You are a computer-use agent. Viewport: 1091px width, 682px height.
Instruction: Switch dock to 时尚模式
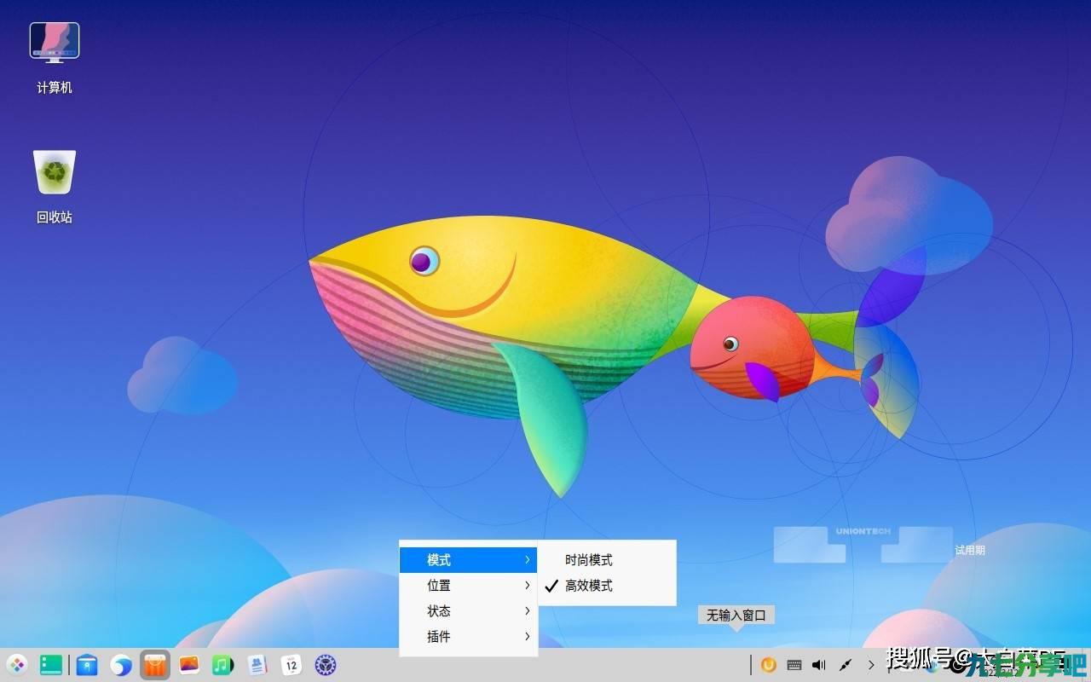pos(607,560)
